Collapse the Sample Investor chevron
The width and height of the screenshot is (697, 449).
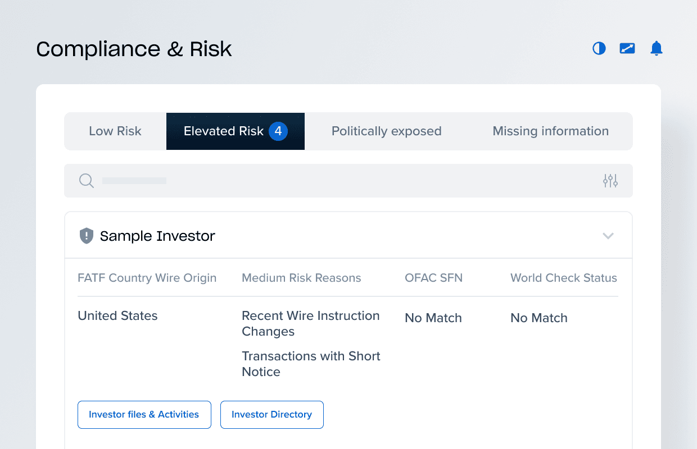point(608,236)
